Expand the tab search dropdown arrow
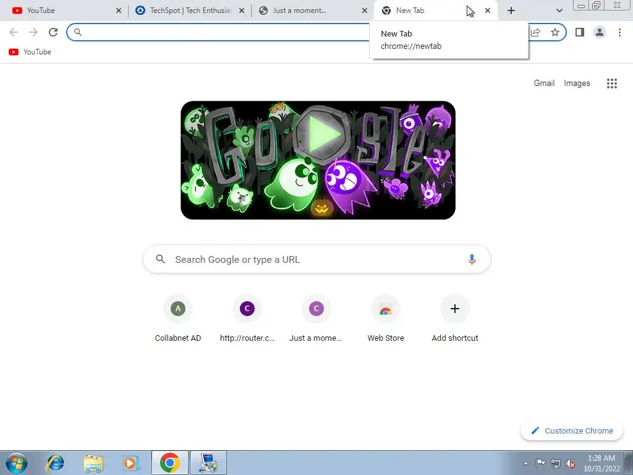This screenshot has height=475, width=633. tap(559, 11)
